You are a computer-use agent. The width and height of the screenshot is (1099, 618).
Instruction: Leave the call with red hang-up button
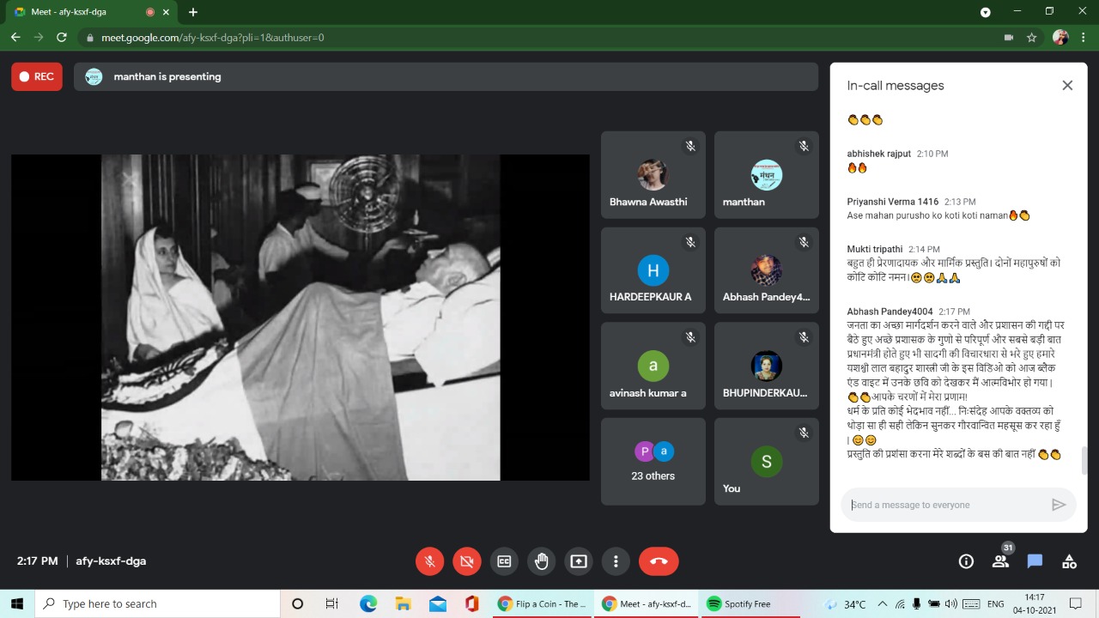coord(659,561)
